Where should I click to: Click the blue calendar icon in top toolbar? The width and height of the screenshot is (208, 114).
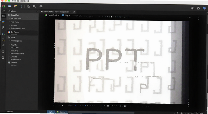click(x=9, y=6)
